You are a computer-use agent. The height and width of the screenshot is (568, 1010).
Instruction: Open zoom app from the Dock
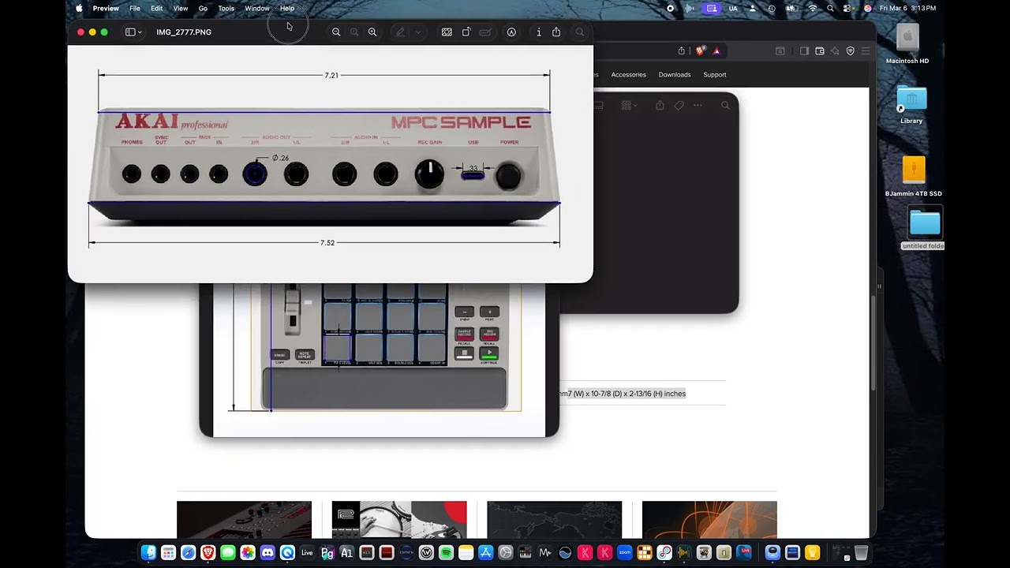(625, 553)
